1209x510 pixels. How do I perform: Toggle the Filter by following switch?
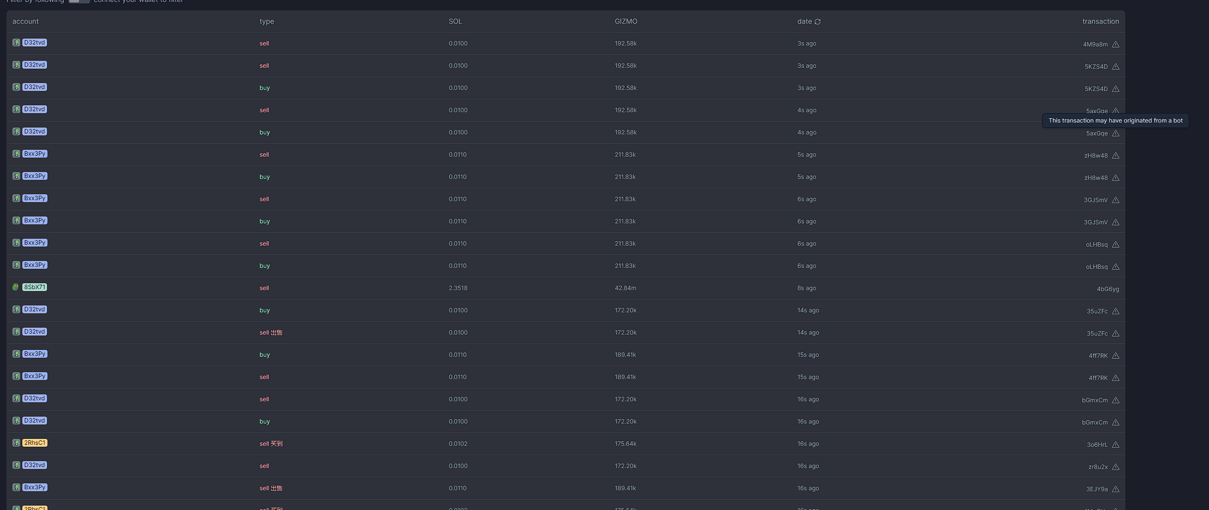79,1
